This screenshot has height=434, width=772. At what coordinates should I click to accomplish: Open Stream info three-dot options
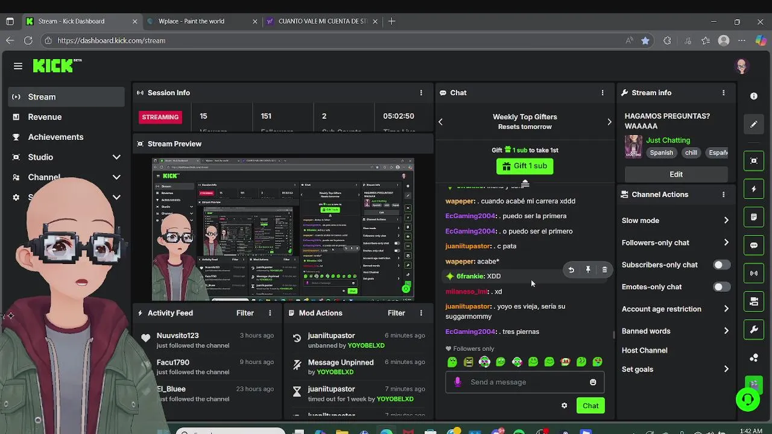coord(723,93)
